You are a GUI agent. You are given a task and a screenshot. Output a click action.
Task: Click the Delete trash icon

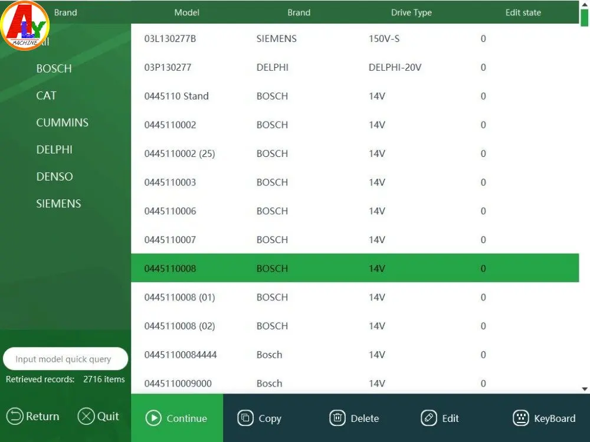coord(337,418)
